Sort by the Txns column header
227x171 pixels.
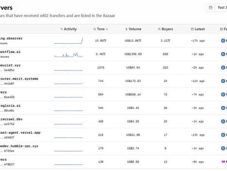(x=101, y=29)
